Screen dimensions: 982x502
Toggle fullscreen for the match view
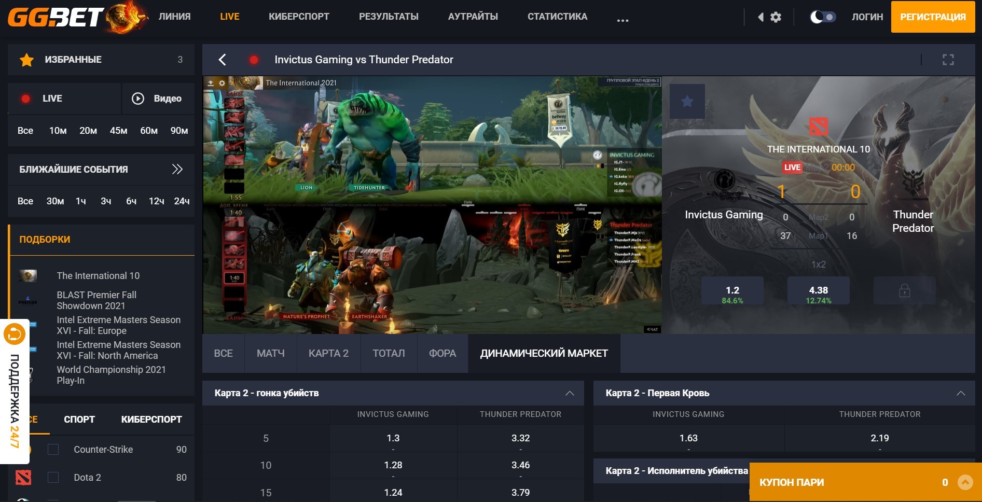948,60
